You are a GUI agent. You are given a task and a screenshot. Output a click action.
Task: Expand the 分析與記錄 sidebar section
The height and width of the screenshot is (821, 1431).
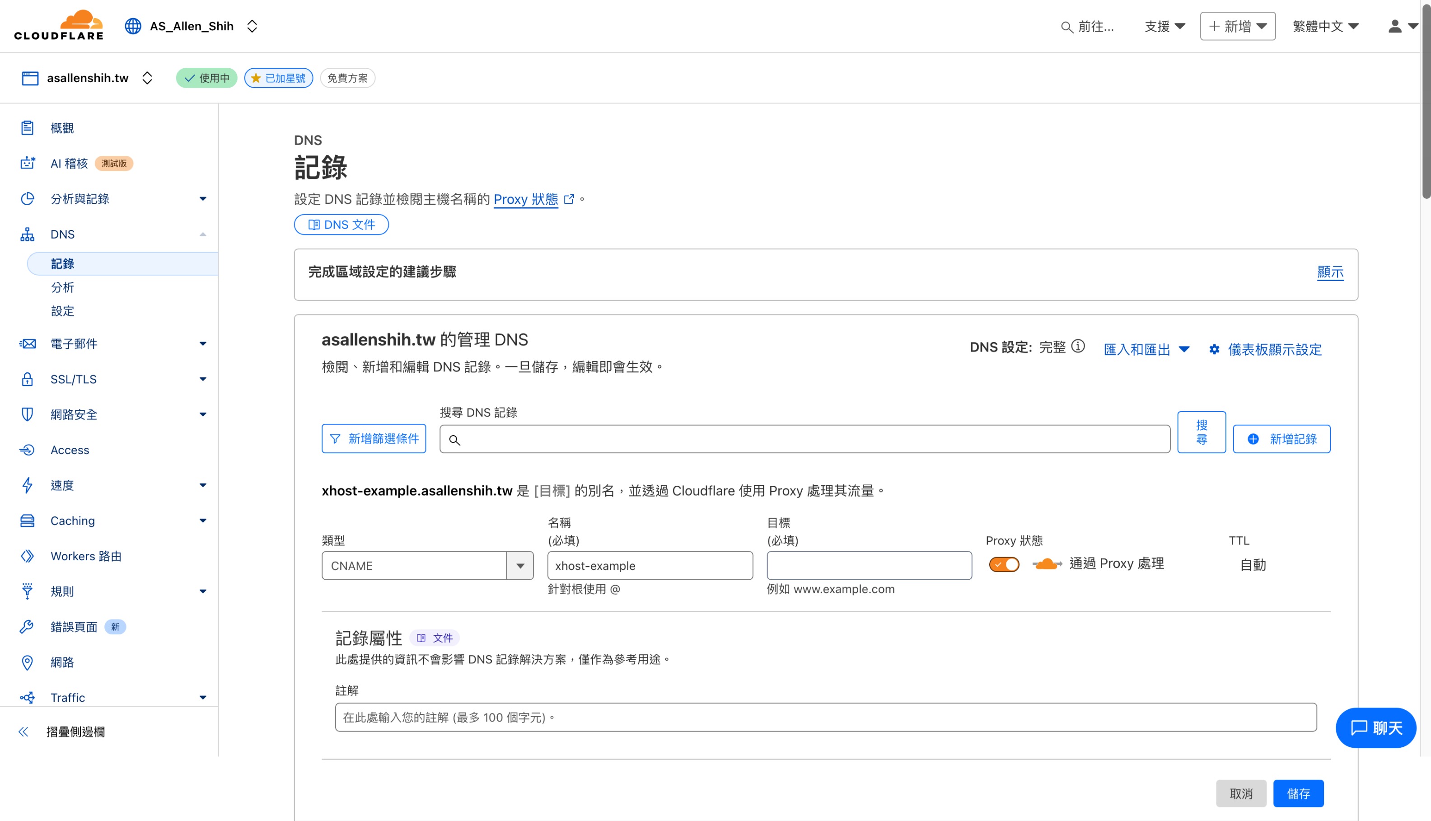203,198
